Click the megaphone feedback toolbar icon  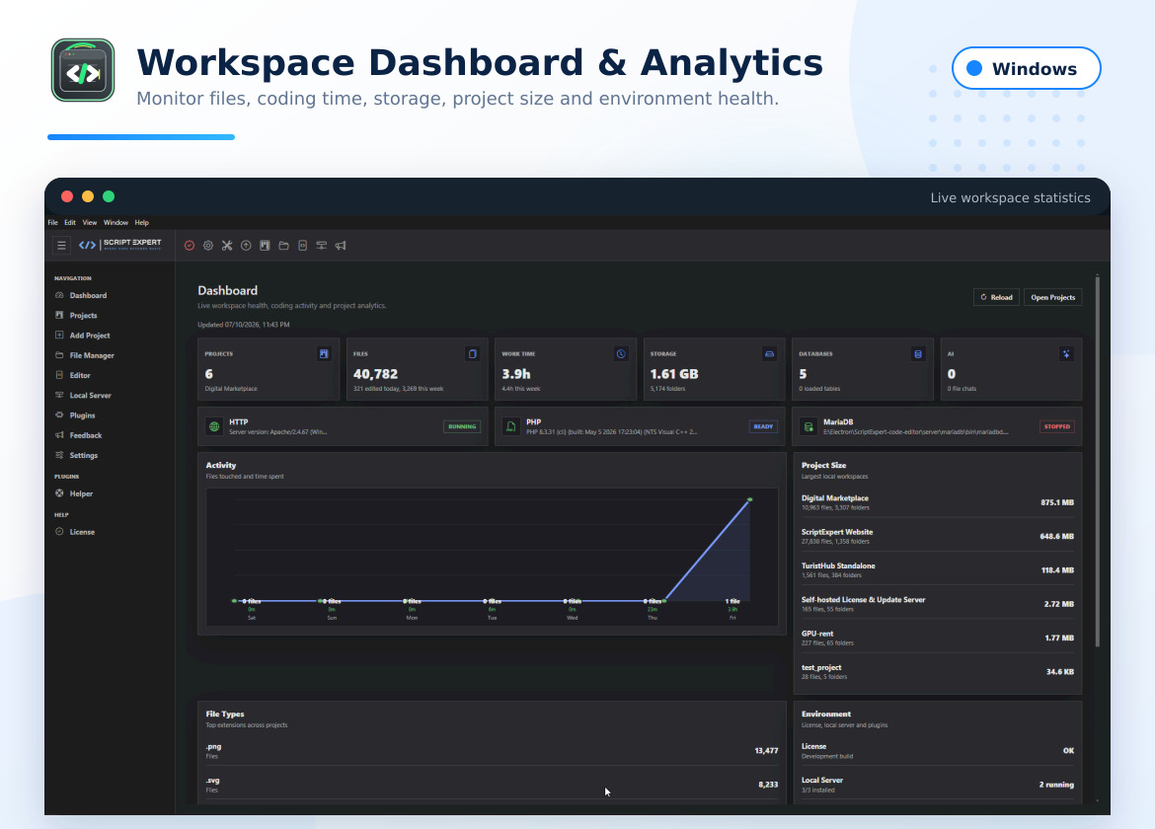point(341,246)
